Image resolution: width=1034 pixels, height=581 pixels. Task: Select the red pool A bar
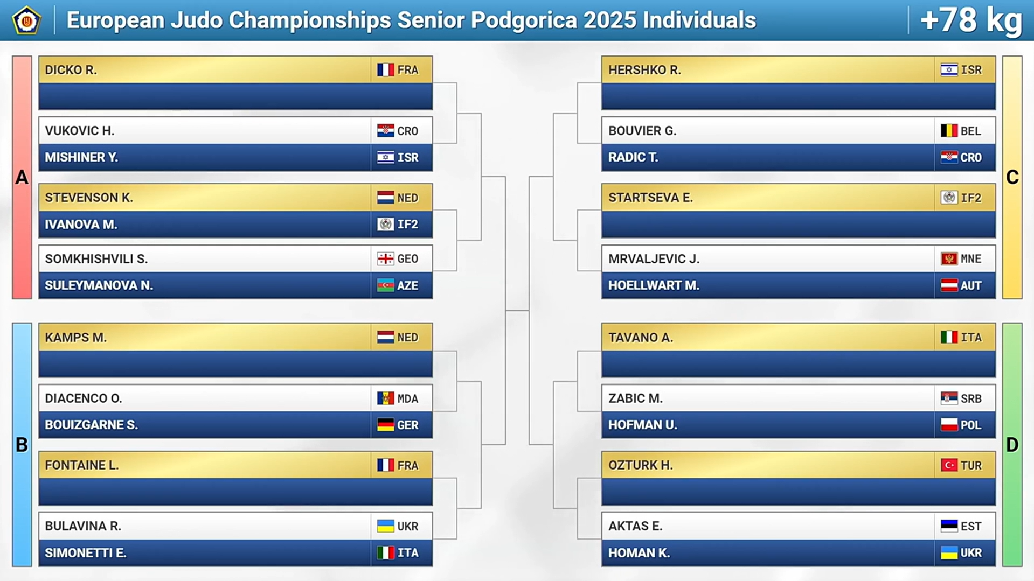[x=22, y=177]
